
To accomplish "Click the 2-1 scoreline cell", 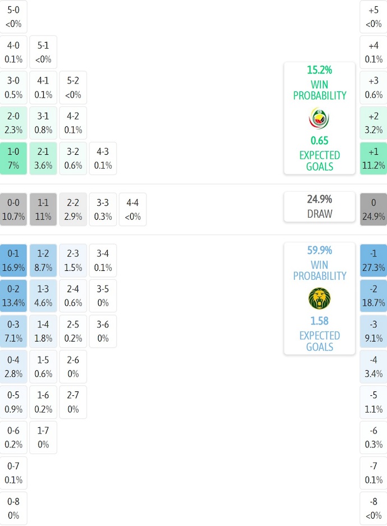I will 43,158.
